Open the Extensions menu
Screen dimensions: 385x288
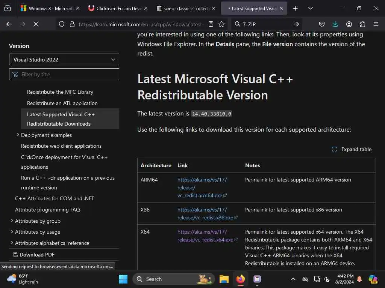(x=362, y=24)
